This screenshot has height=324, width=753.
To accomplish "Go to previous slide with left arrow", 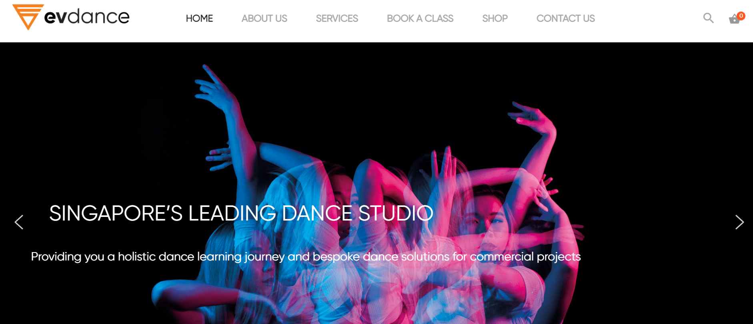I will point(19,222).
